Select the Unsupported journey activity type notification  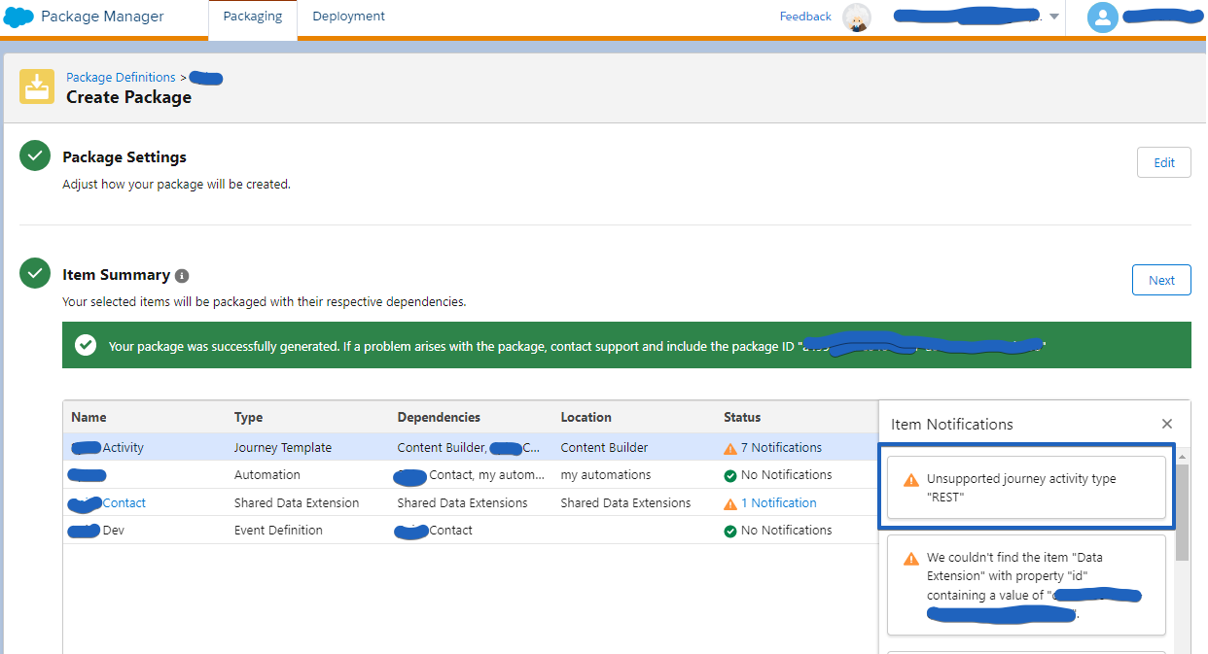[1026, 488]
